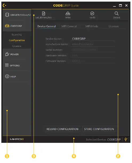Click the MK64FN1M0xxx12 device label
The width and height of the screenshot is (132, 163).
click(21, 15)
